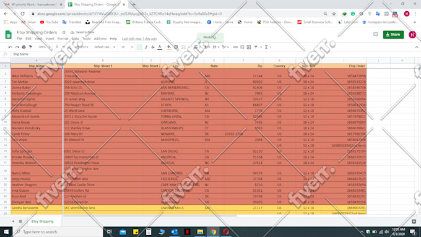Click the Google Translate extension icon
421x237 pixels.
click(x=378, y=14)
